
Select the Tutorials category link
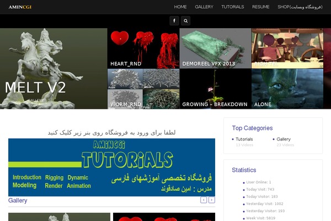point(244,139)
